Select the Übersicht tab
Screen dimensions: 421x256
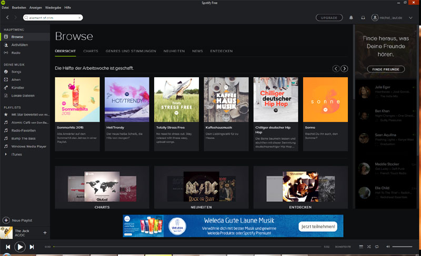click(x=65, y=51)
